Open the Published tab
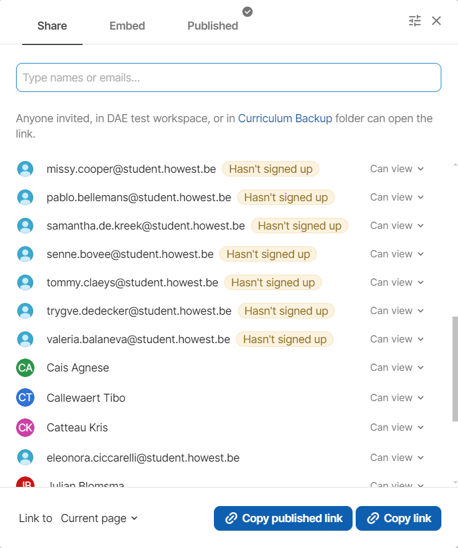Viewport: 458px width, 548px height. (x=213, y=26)
